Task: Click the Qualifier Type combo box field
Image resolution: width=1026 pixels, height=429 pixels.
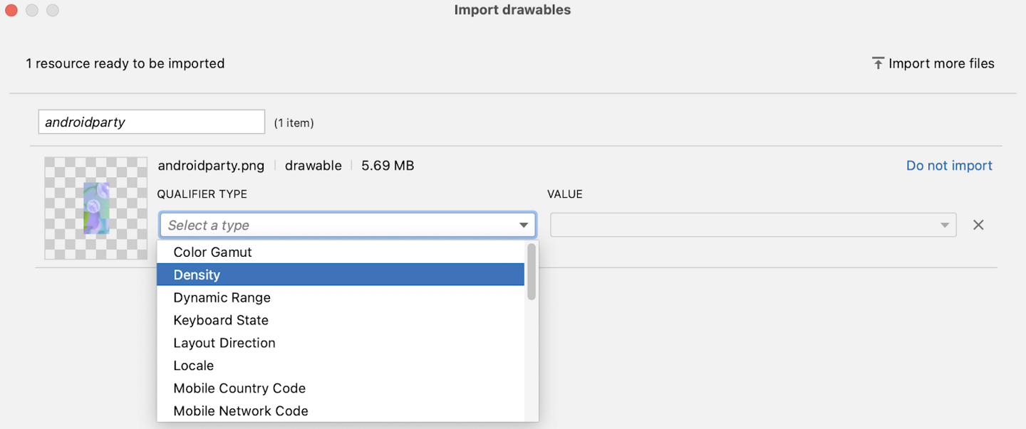Action: coord(335,225)
